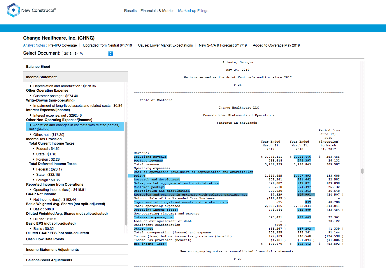Select Interest expense, net $292.46 item
The image size is (386, 268).
coord(57,116)
